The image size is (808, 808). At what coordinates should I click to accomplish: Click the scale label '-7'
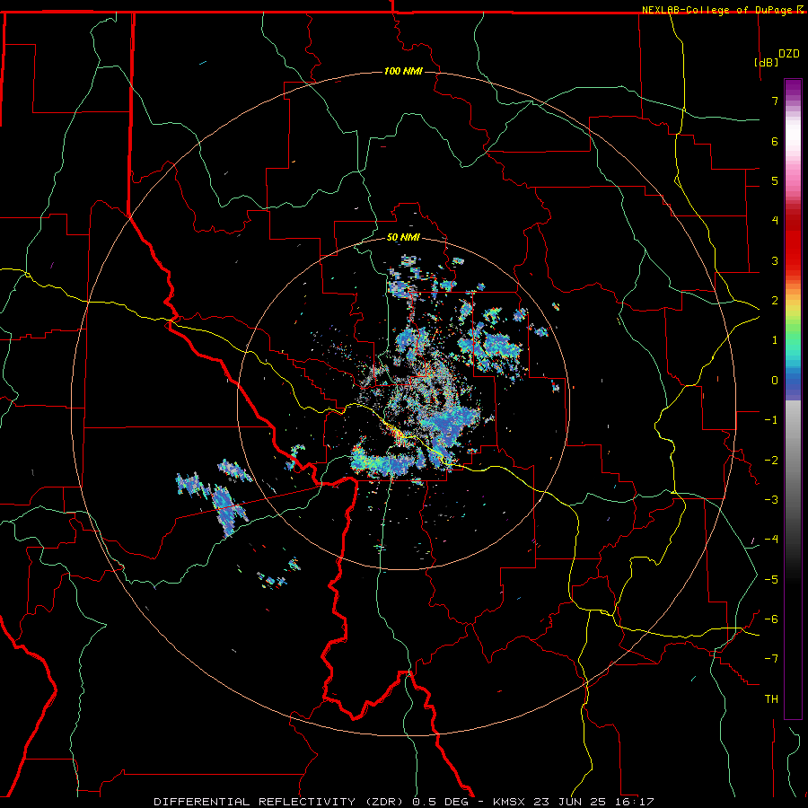click(x=771, y=659)
